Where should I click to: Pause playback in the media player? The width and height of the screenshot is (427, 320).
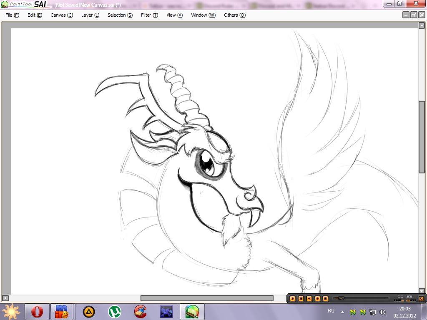click(x=301, y=298)
